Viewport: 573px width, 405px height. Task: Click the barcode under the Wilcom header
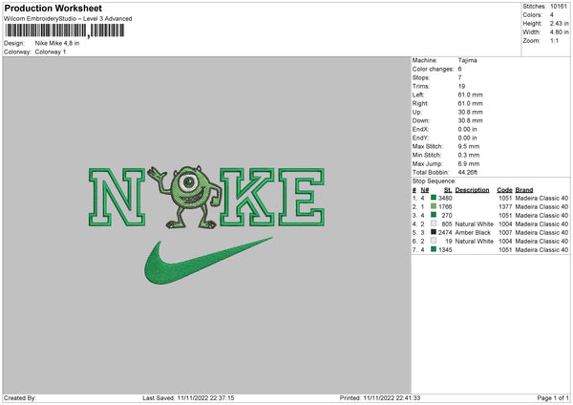[x=64, y=31]
